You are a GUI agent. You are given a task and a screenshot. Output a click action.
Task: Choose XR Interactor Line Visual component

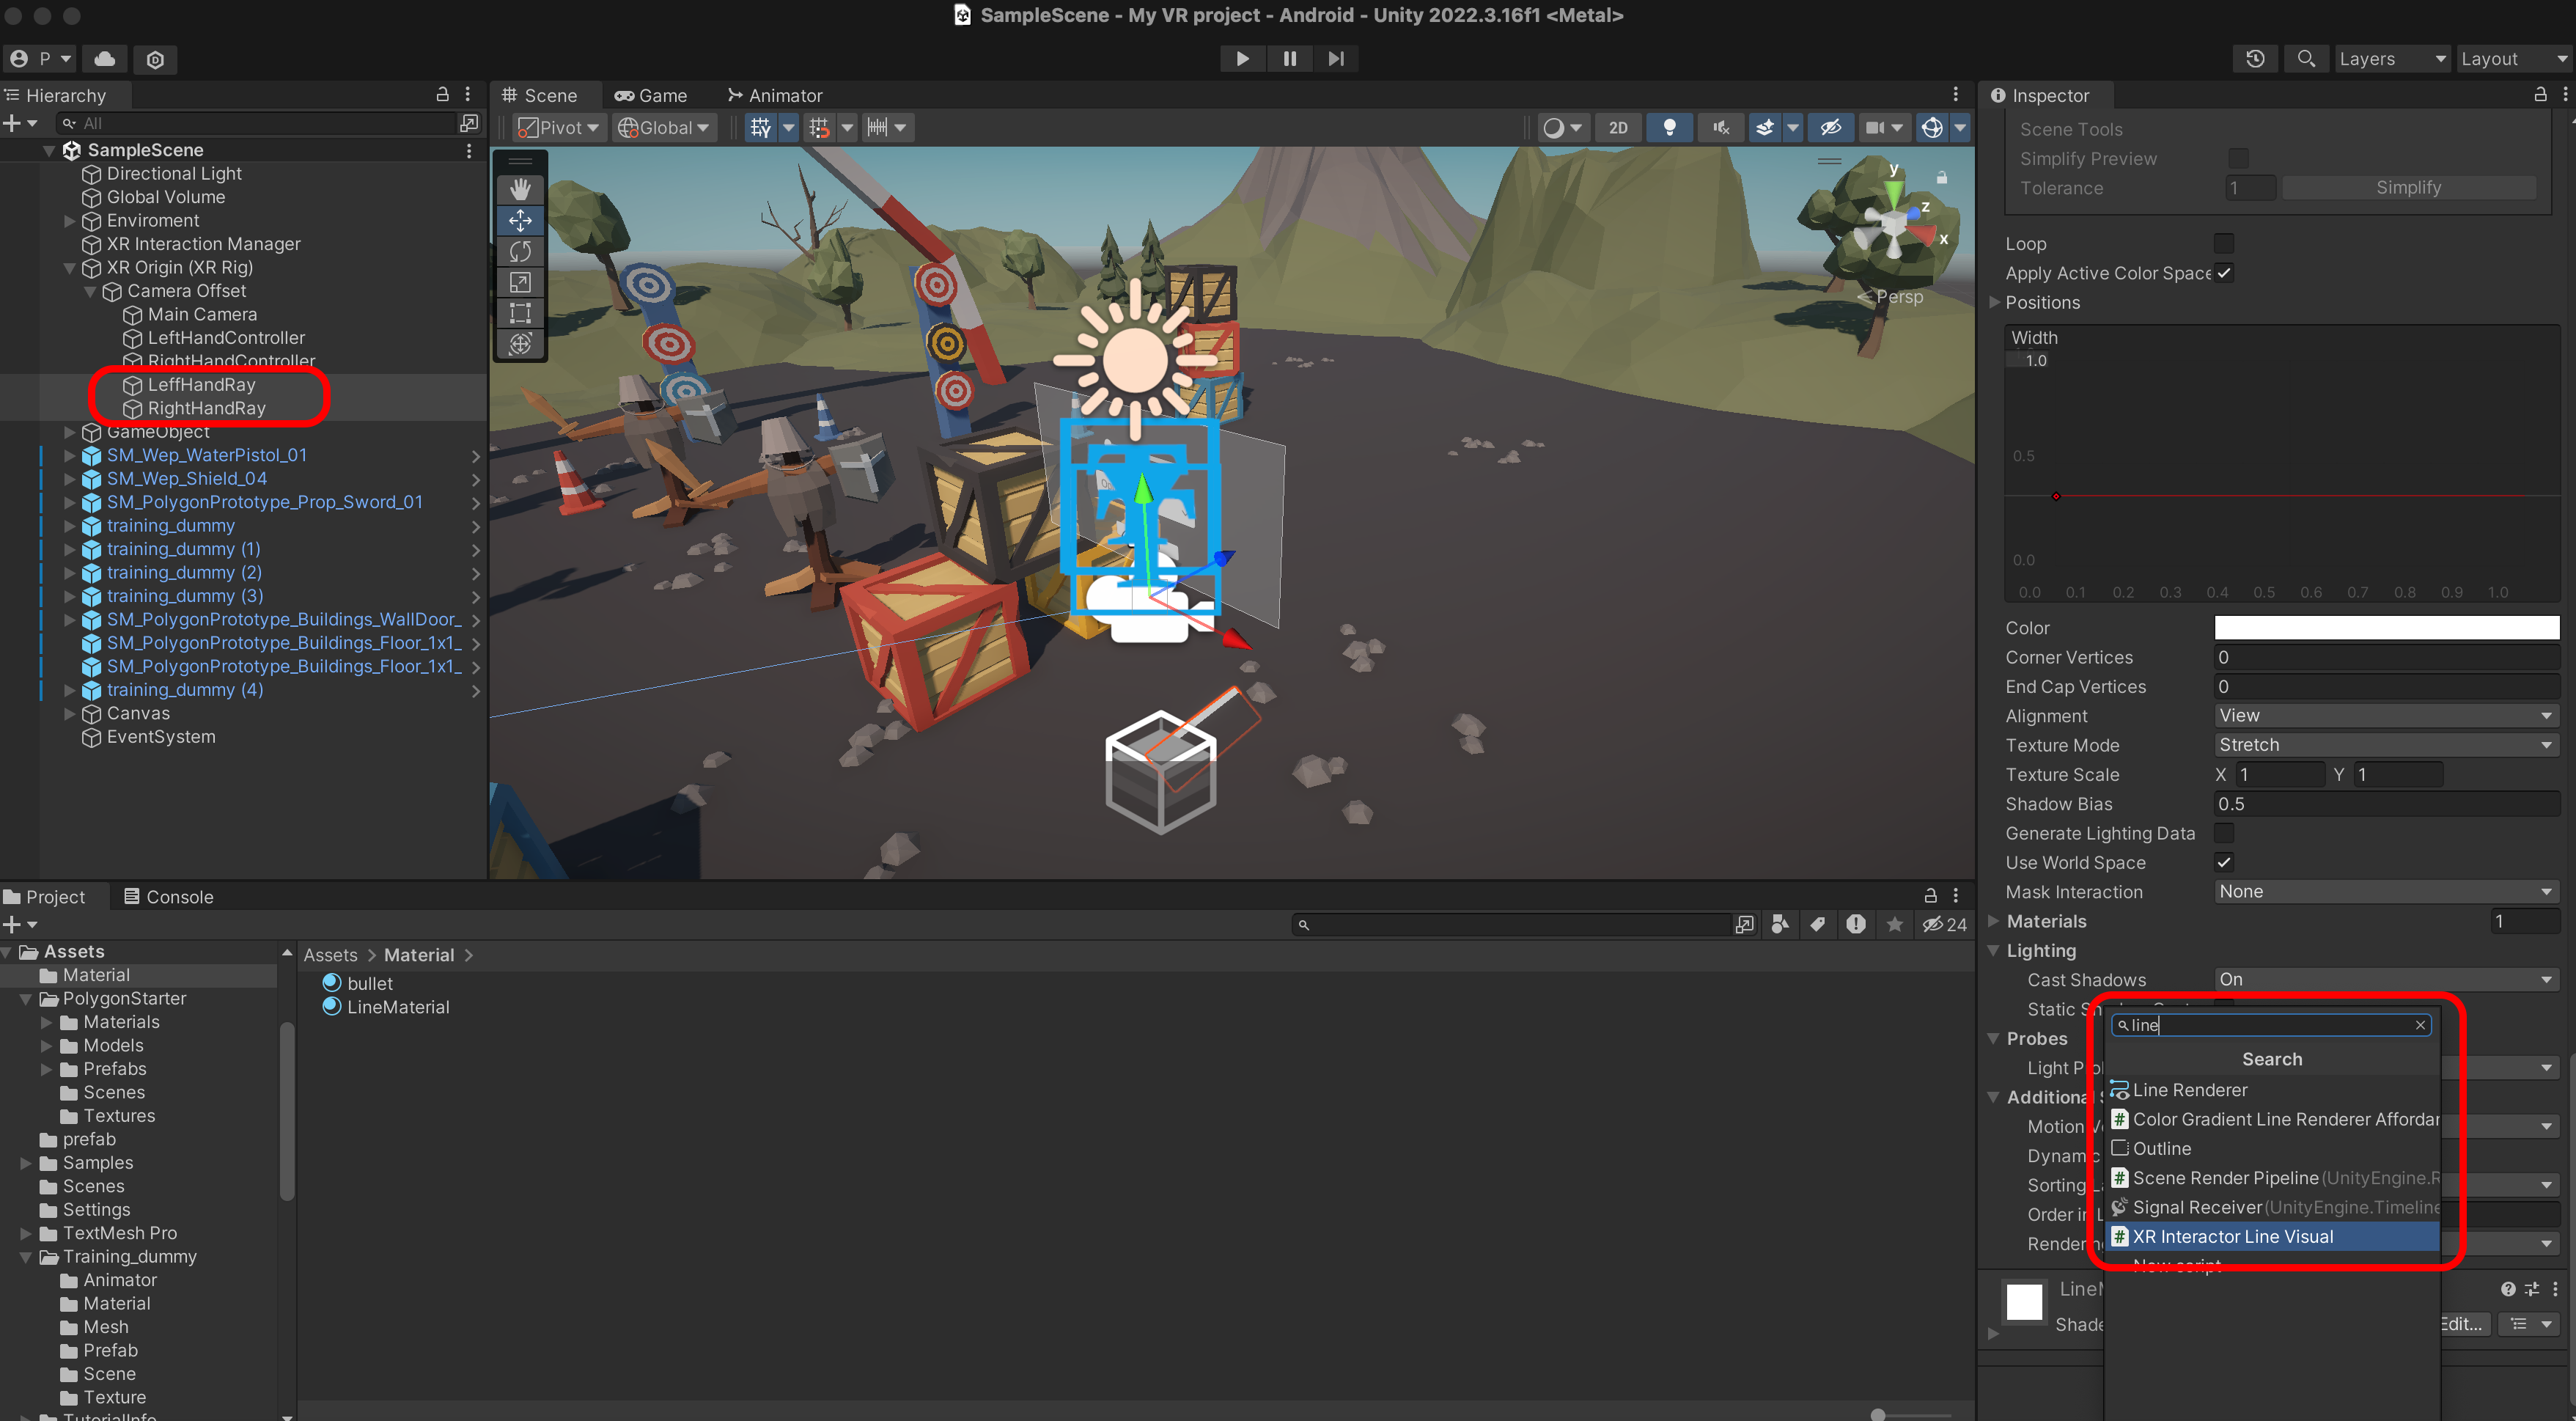click(2232, 1236)
